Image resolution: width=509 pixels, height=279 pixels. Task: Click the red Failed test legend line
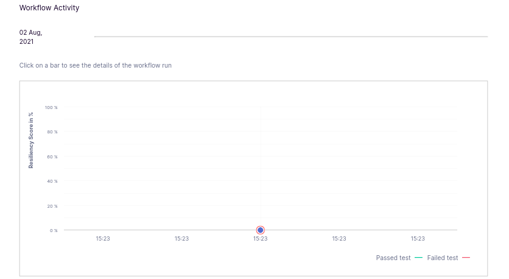[466, 258]
